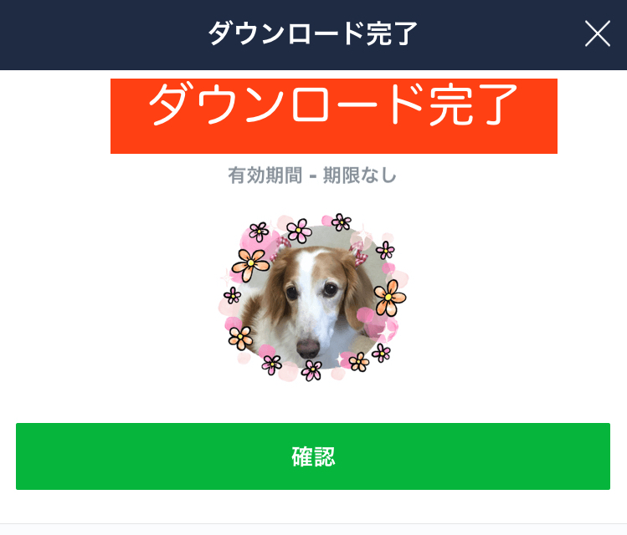
Task: Click the small orange flower at sticker bottom right
Action: click(358, 362)
